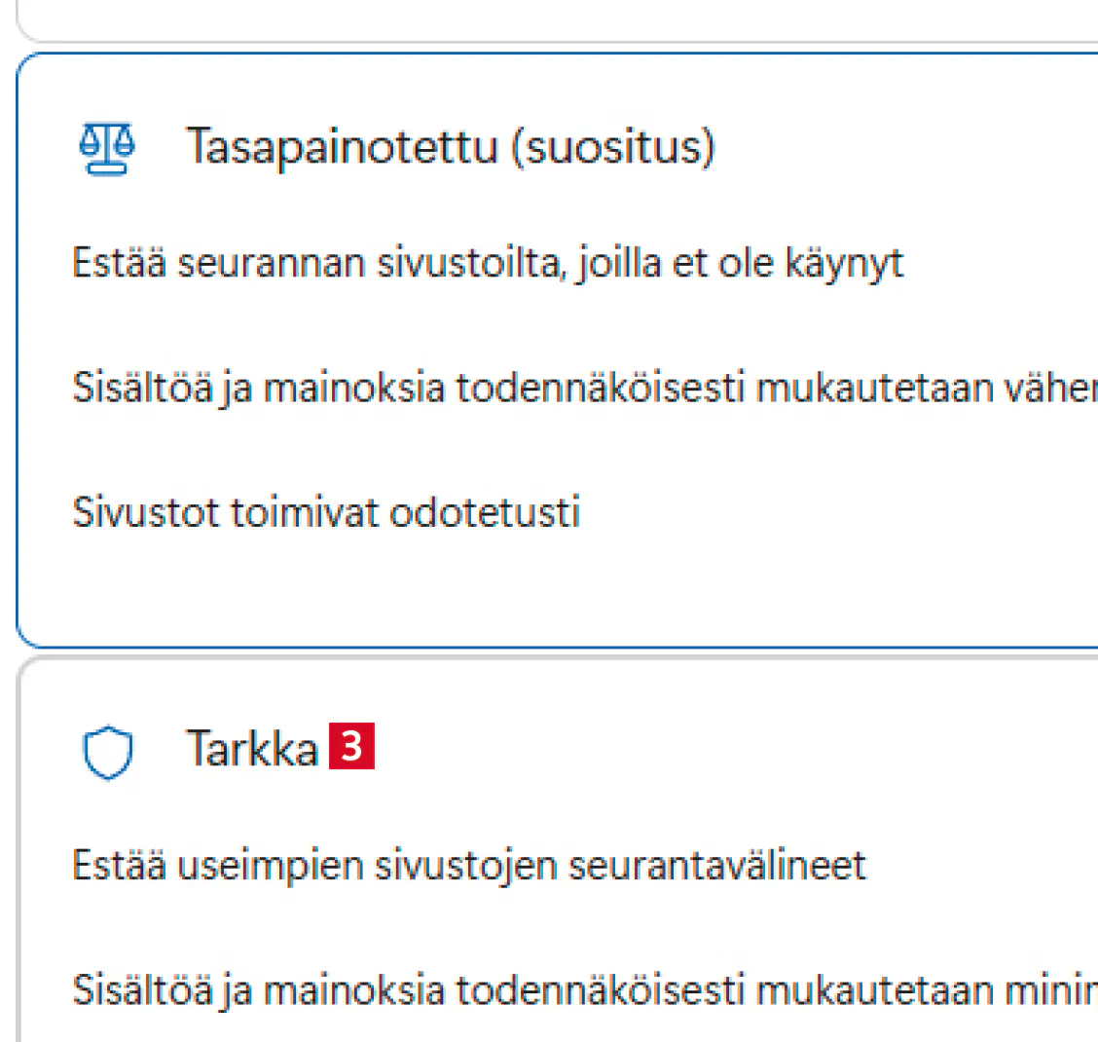The width and height of the screenshot is (1098, 1042).
Task: Click the word "seurantavälineet" in Tarkka card
Action: 716,866
